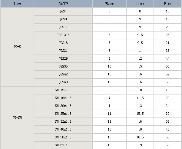Select the JGS7 model cell
This screenshot has width=182, height=149.
point(63,12)
